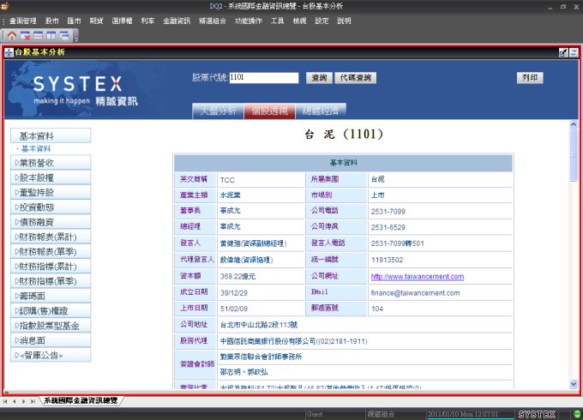
Task: Click the page scrollbar down arrow
Action: pyautogui.click(x=574, y=384)
